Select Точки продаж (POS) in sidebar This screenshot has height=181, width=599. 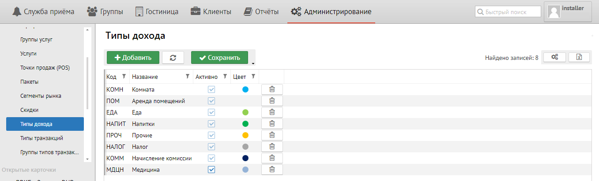click(x=45, y=68)
